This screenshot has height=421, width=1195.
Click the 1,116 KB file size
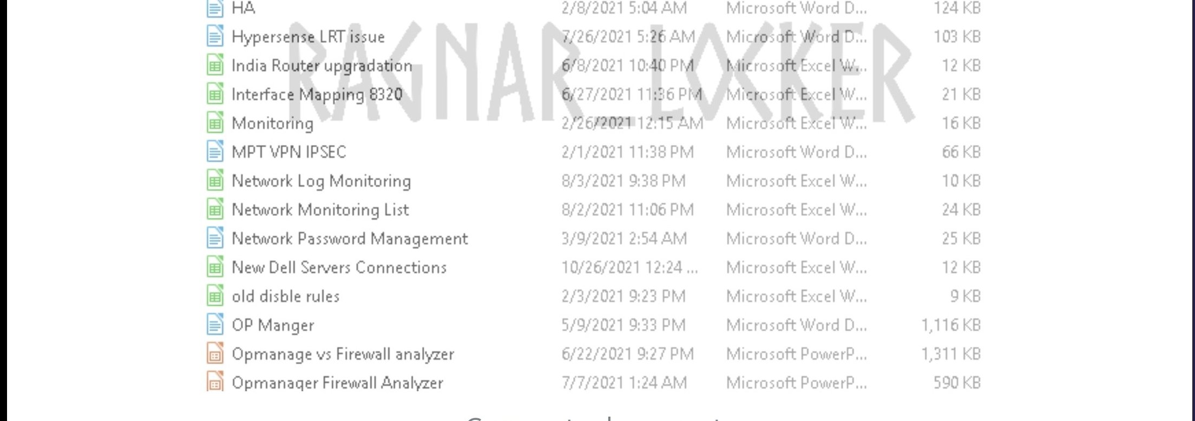tap(950, 325)
